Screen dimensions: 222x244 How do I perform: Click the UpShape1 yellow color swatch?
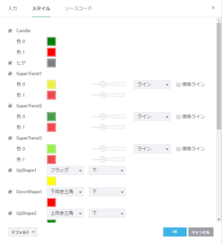pos(51,181)
